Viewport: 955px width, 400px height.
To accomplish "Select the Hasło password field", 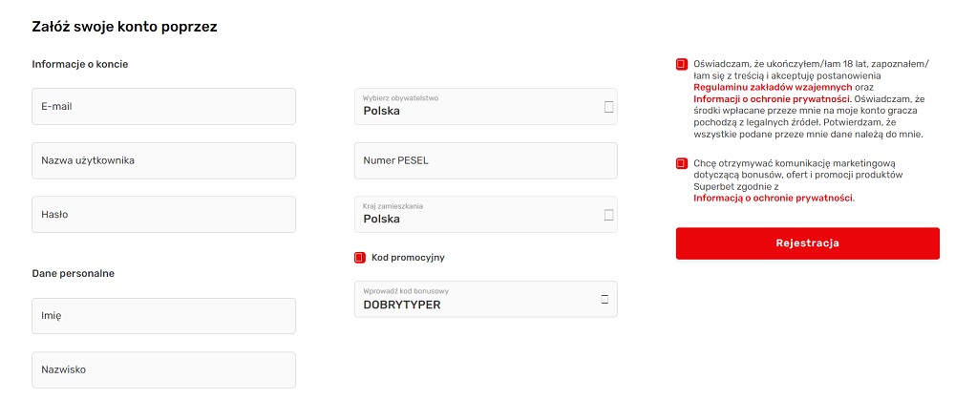I will point(163,214).
